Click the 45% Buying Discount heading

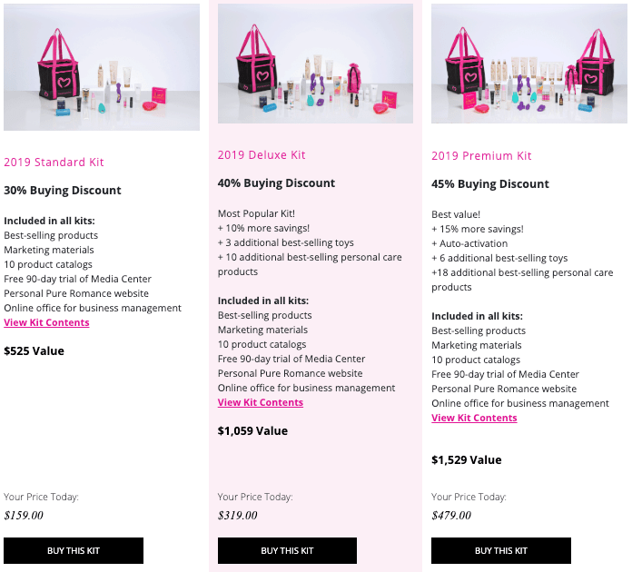pos(490,183)
